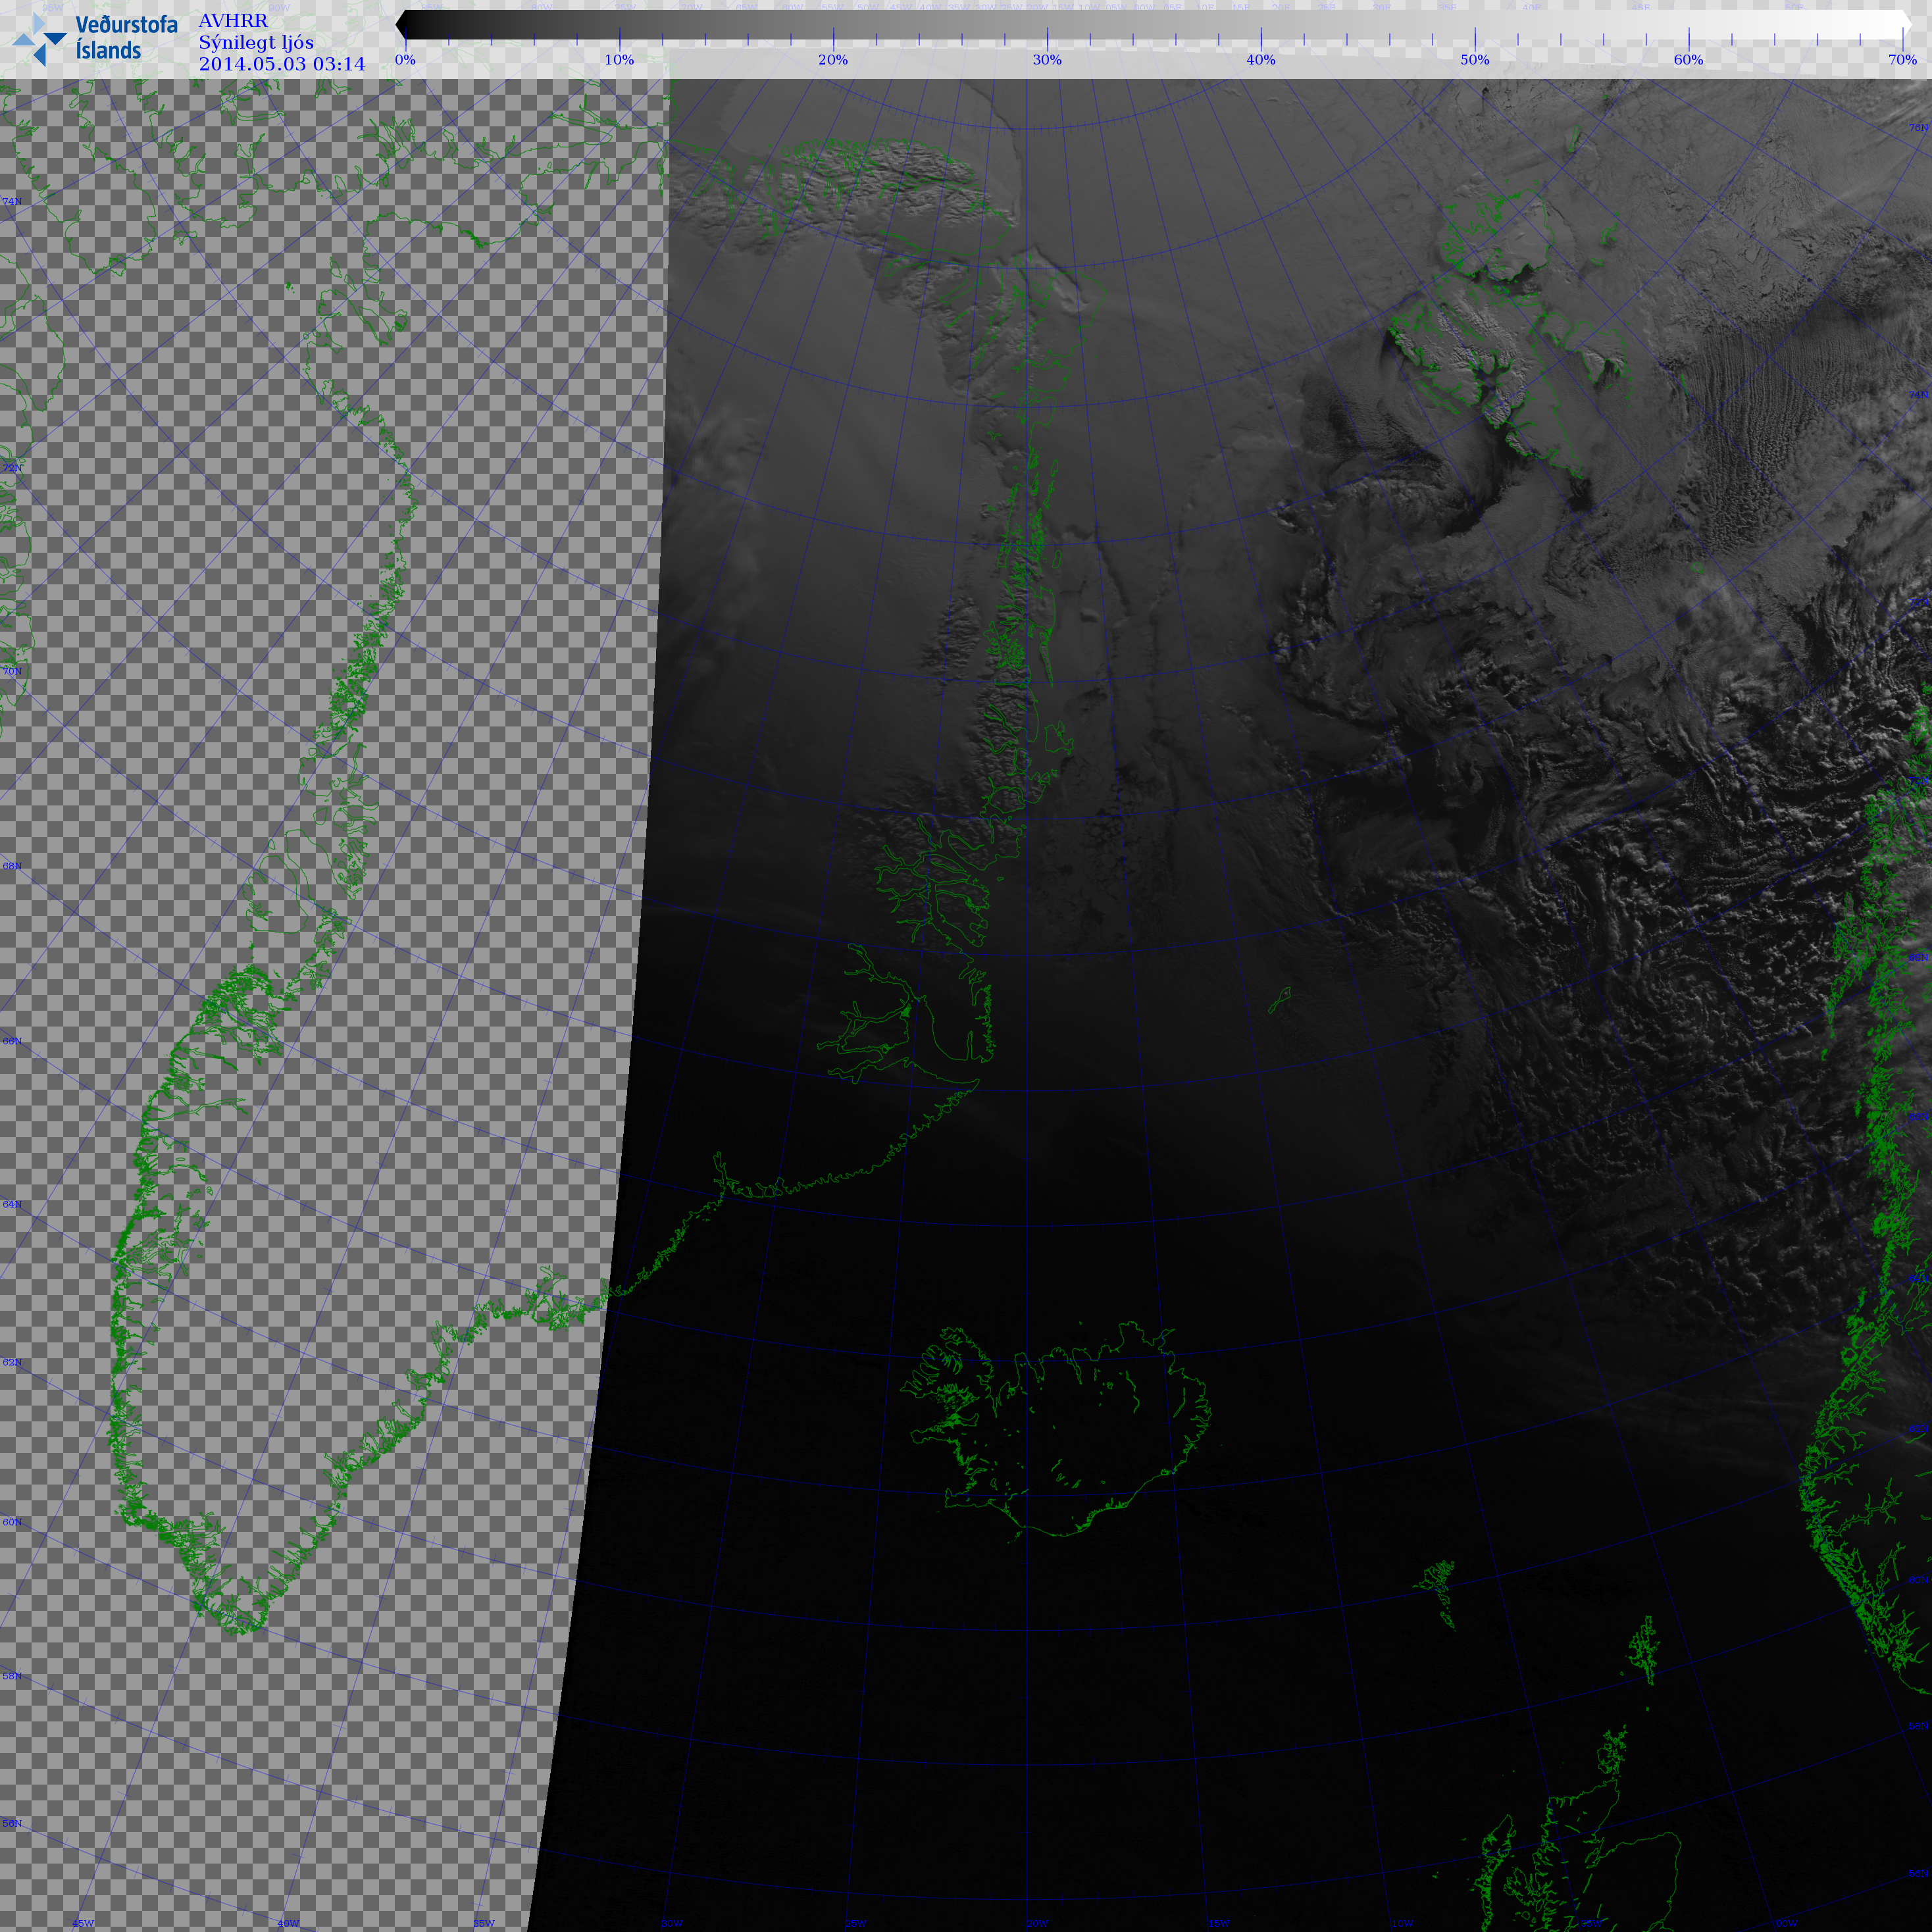Screen dimensions: 1932x1932
Task: Click the 2014.05.03 03:14 timestamp
Action: coord(282,65)
